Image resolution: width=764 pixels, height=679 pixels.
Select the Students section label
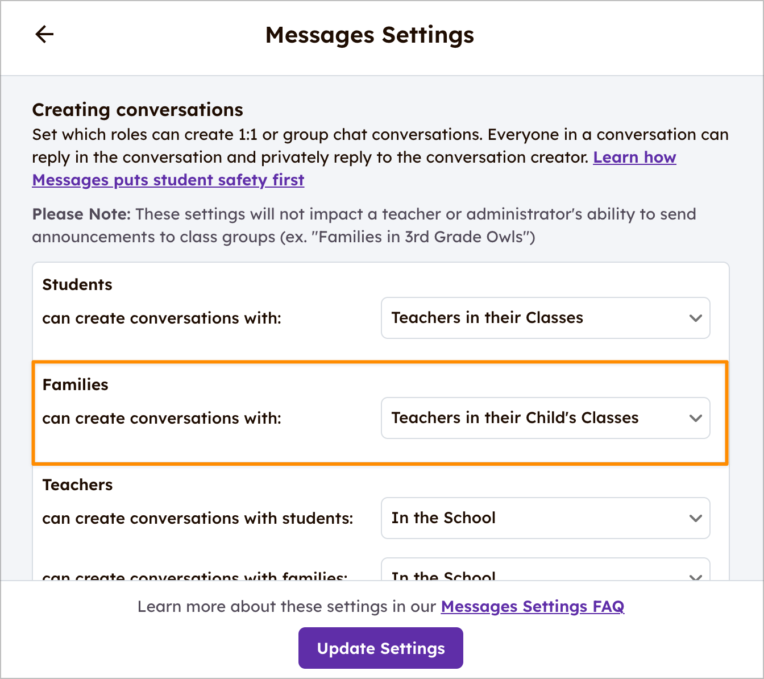[77, 284]
